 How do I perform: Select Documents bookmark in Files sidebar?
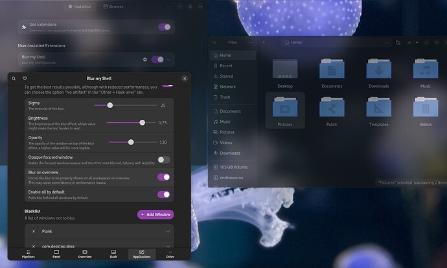pos(233,111)
